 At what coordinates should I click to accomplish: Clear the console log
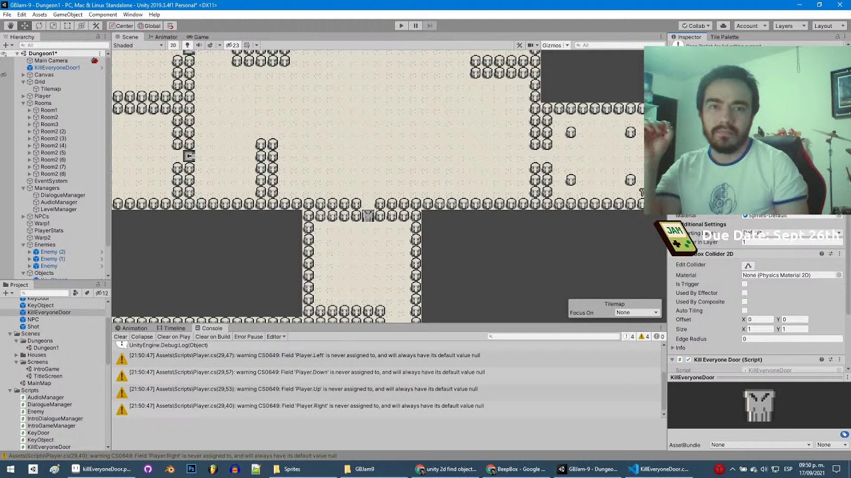pos(120,337)
